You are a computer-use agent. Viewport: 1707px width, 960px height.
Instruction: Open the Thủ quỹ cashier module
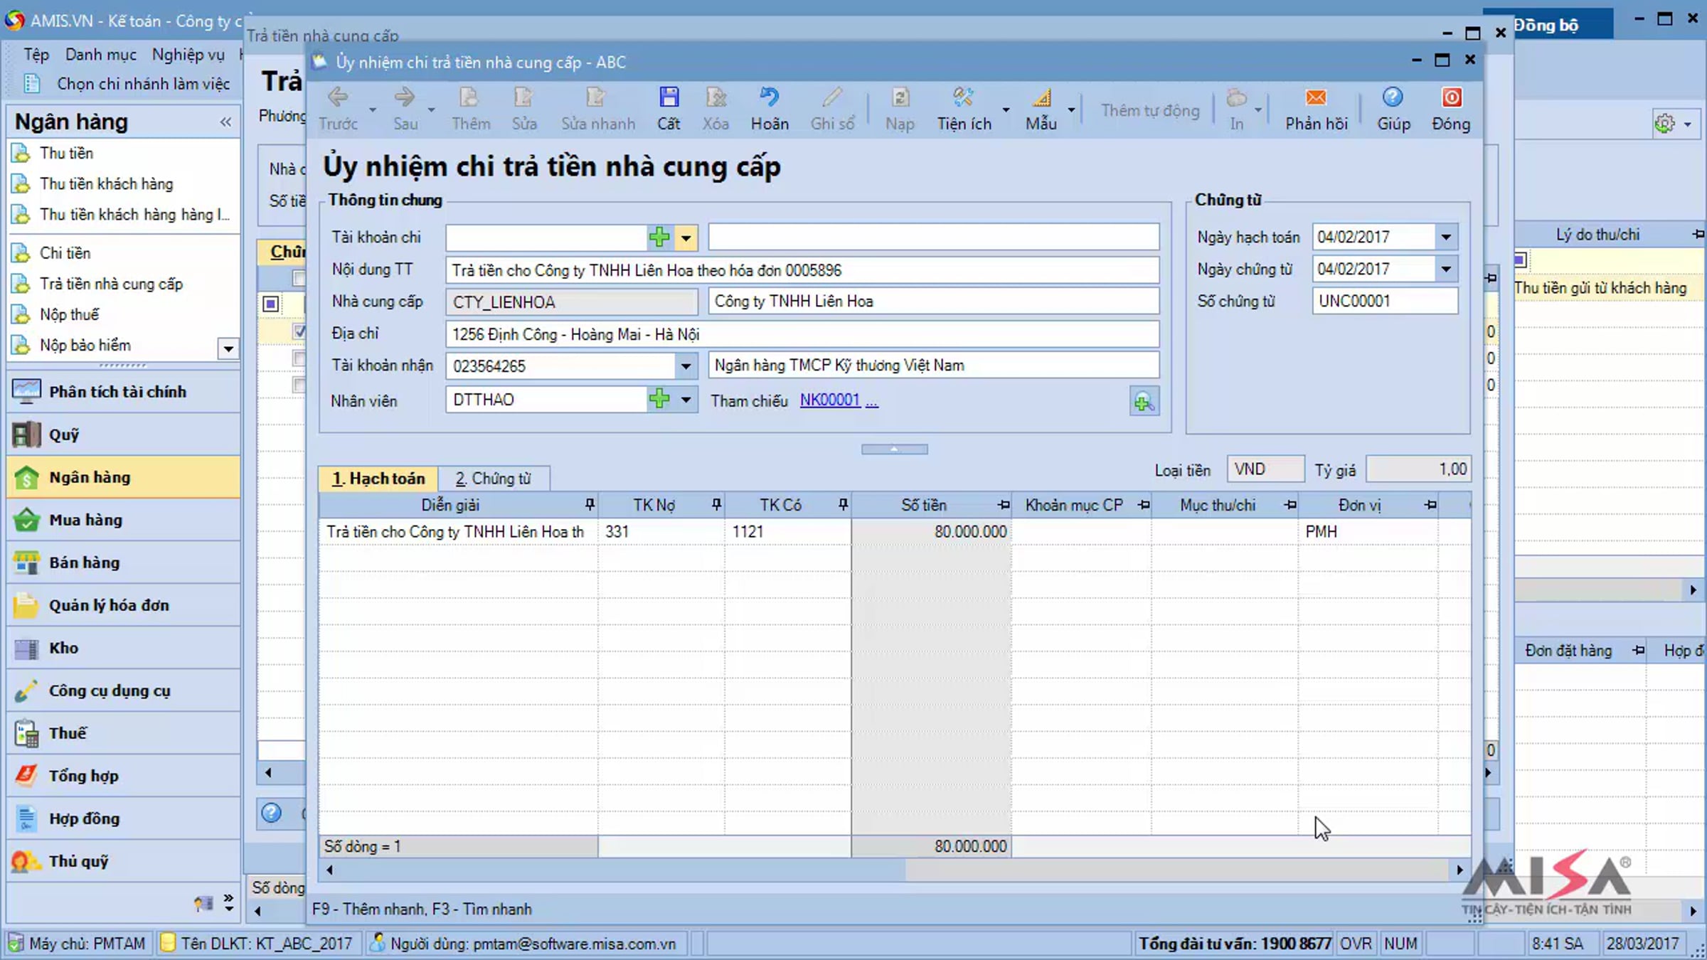pos(123,861)
